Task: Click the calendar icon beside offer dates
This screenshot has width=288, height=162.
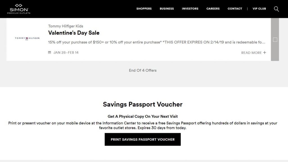Action: [49, 52]
